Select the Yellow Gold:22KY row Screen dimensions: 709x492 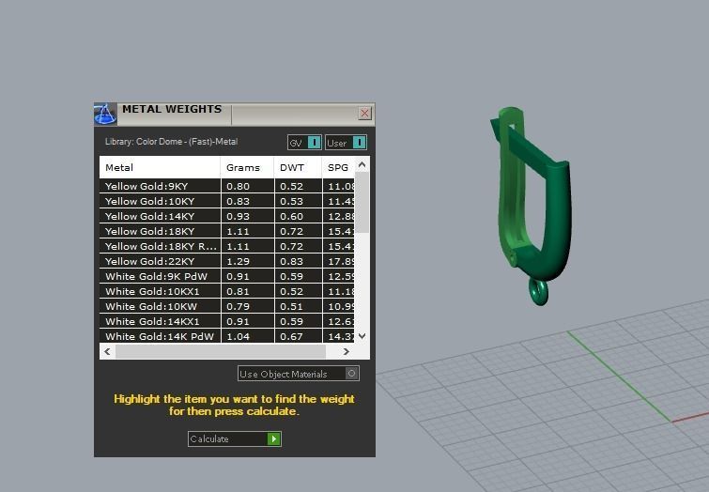click(x=227, y=261)
